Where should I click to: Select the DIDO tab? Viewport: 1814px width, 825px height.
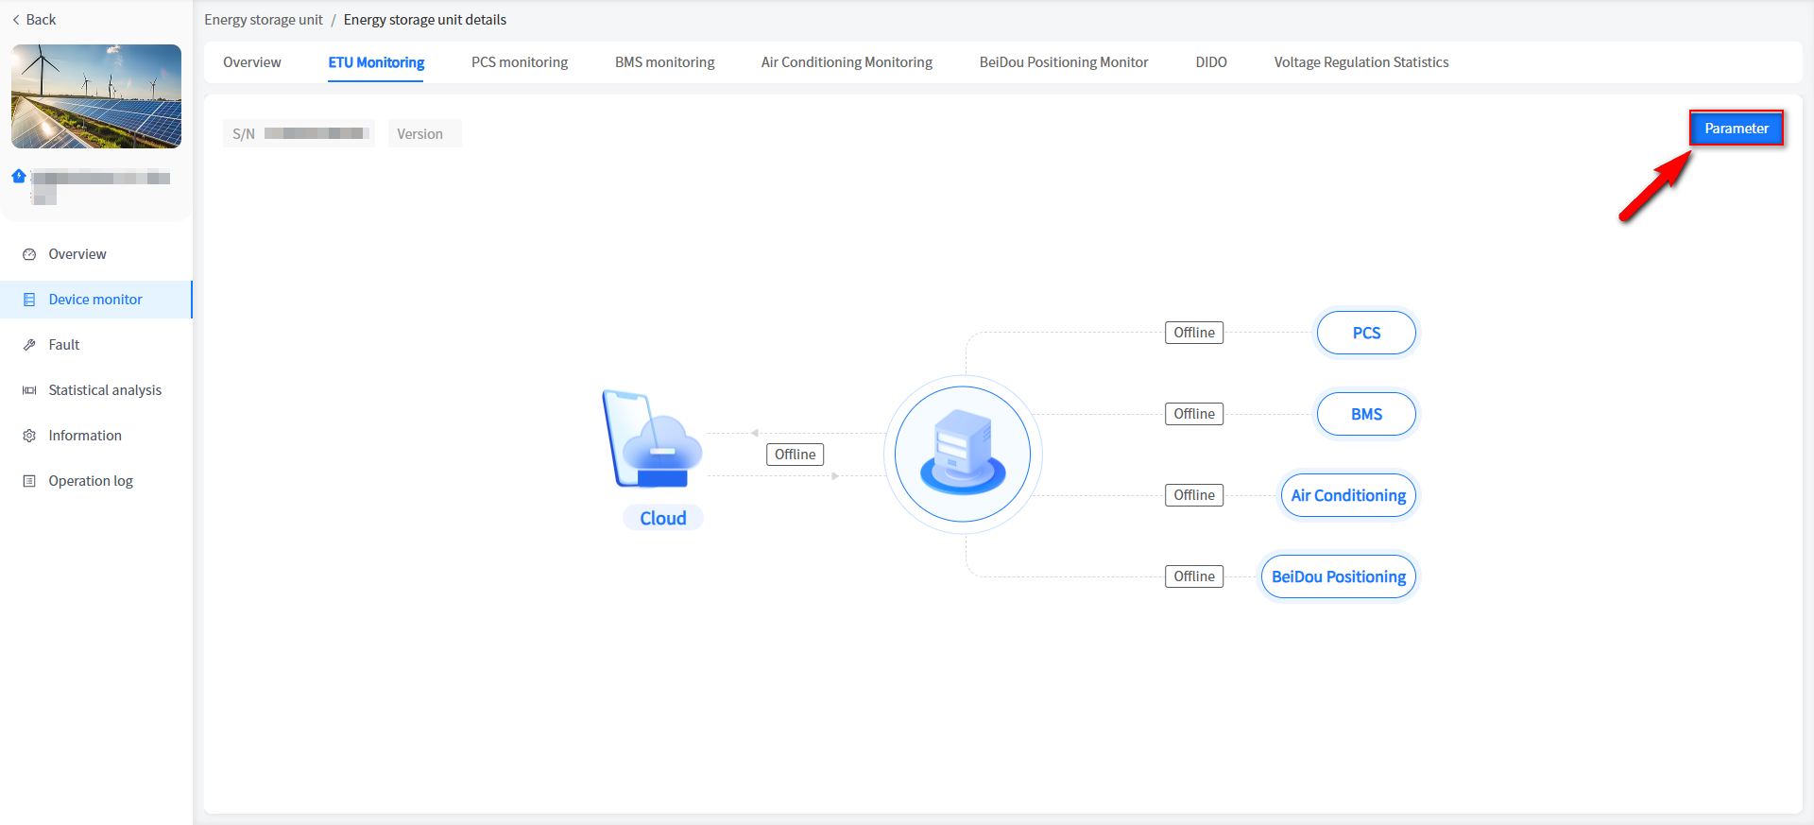coord(1210,62)
